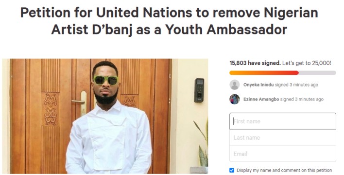Focus the First name input field

tap(283, 121)
